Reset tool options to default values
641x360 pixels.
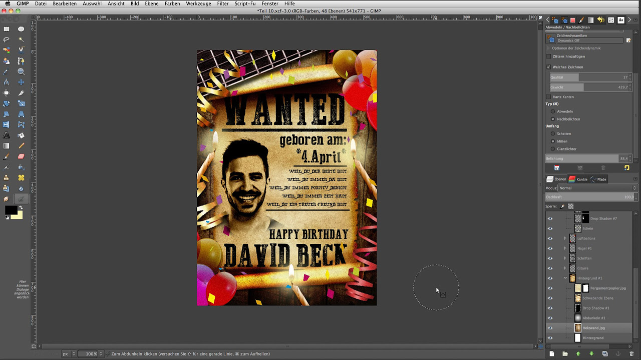(626, 168)
